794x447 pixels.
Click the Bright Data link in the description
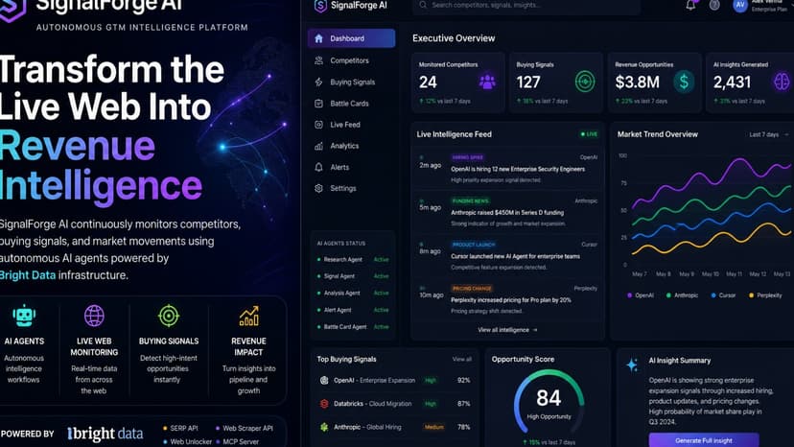pos(28,275)
